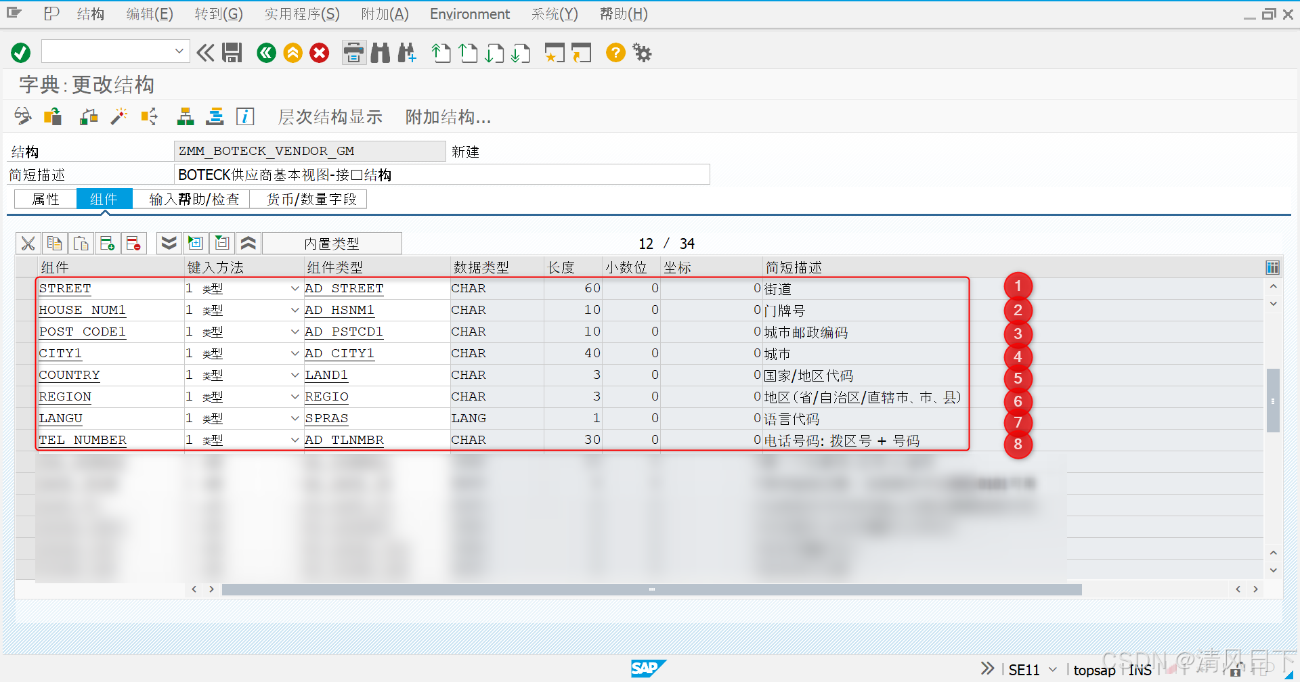The width and height of the screenshot is (1300, 682).
Task: Click the 附加结构... button
Action: point(447,116)
